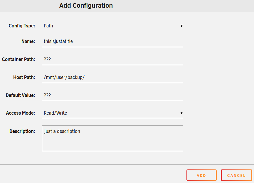
Task: Click the Default Value label
Action: pyautogui.click(x=21, y=95)
